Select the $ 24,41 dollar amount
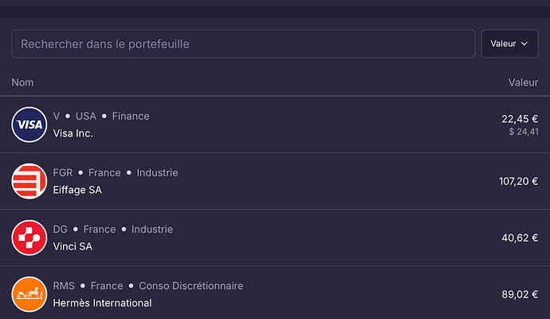Image resolution: width=550 pixels, height=319 pixels. click(x=524, y=132)
